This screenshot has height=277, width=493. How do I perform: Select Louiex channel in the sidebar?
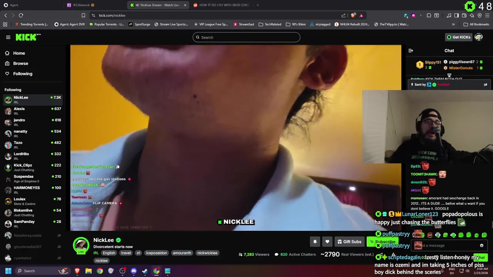click(32, 201)
